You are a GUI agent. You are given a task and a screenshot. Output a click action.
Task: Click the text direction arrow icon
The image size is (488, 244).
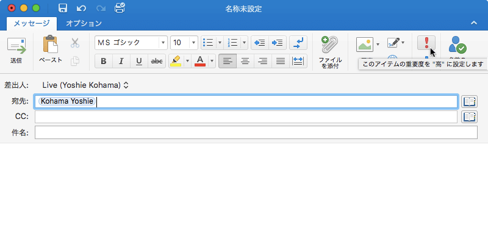click(298, 43)
